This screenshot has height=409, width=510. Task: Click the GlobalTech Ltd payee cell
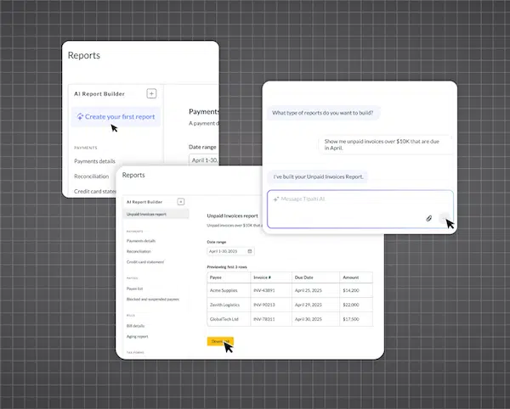(227, 319)
